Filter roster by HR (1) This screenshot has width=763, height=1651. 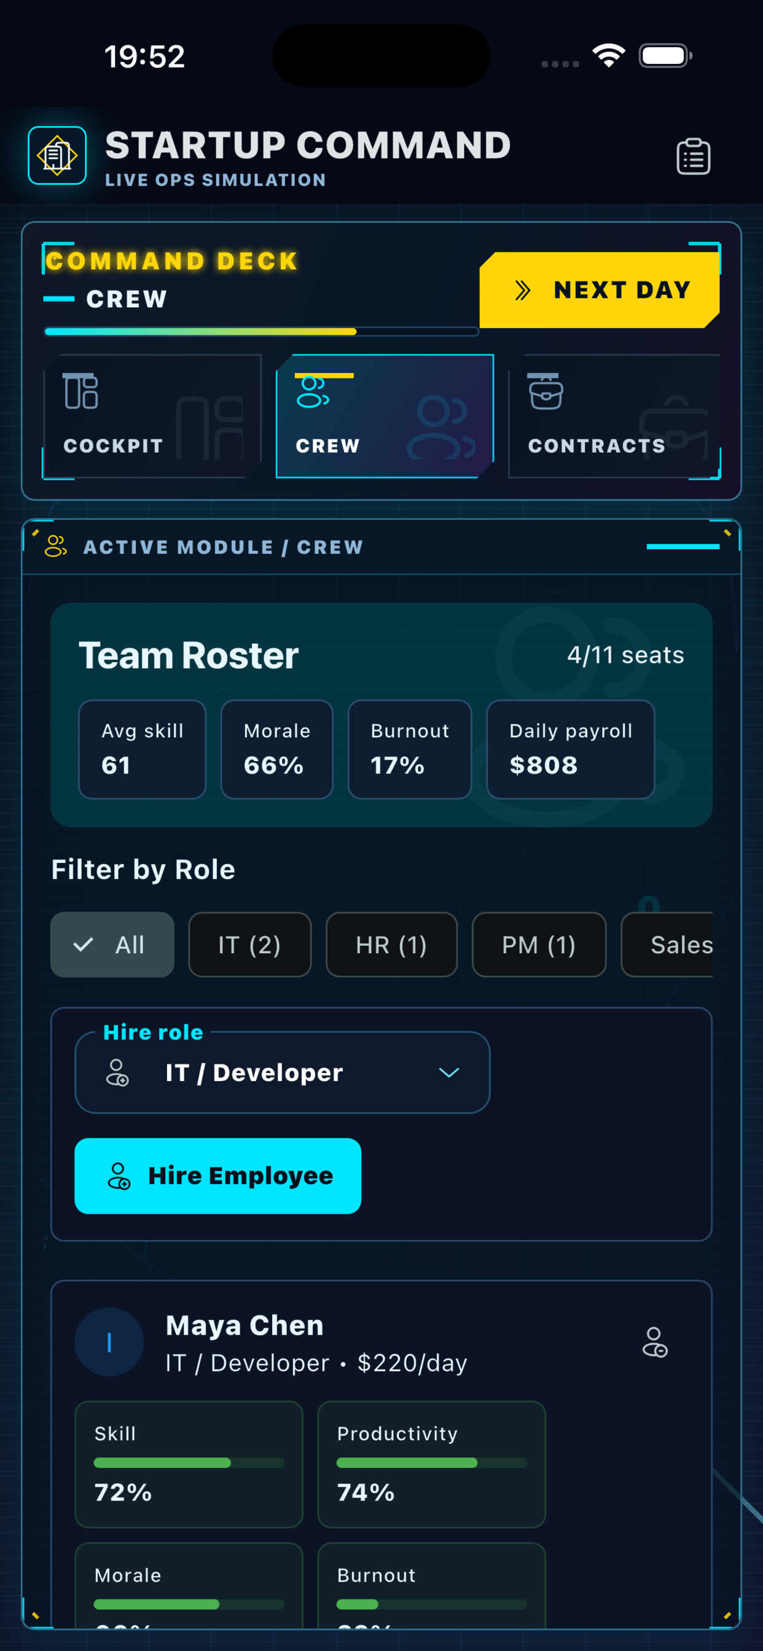coord(392,945)
